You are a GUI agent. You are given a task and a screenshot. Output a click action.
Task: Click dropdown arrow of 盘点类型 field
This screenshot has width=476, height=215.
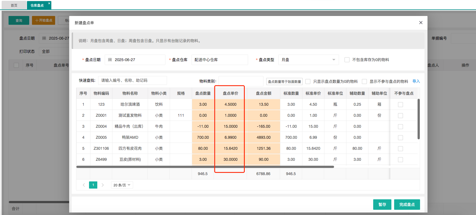pyautogui.click(x=334, y=60)
